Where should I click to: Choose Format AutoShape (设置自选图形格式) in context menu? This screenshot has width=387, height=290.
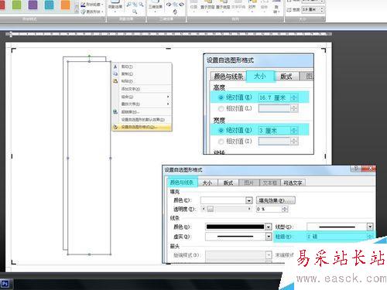pyautogui.click(x=142, y=127)
